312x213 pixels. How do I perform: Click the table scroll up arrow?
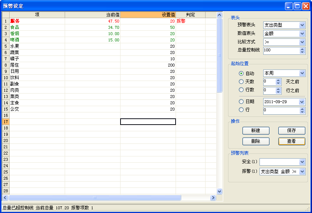[219, 15]
